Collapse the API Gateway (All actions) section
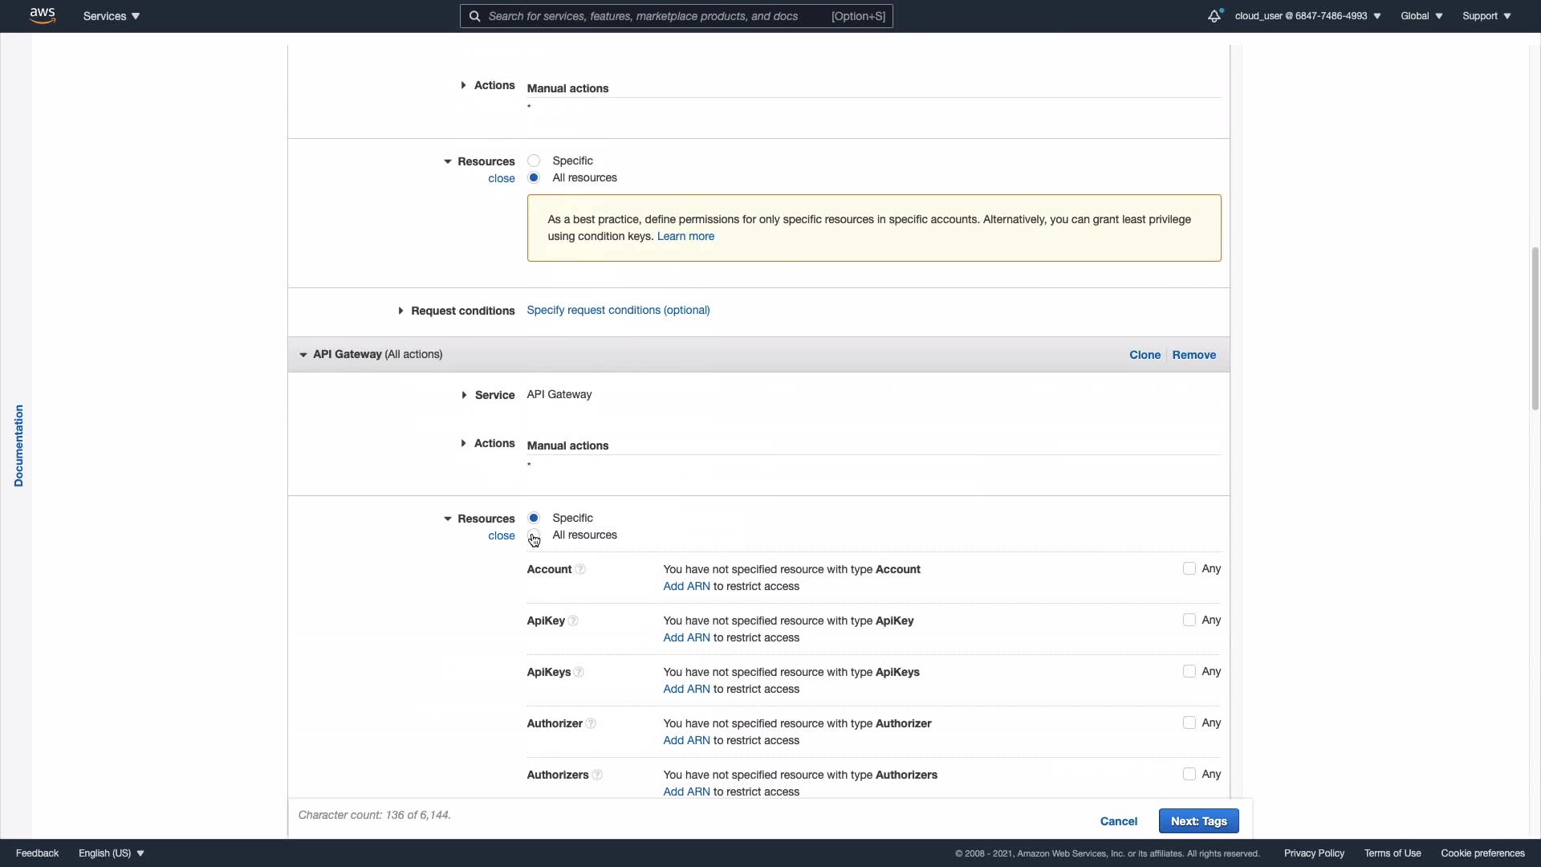The image size is (1541, 867). [x=303, y=355]
